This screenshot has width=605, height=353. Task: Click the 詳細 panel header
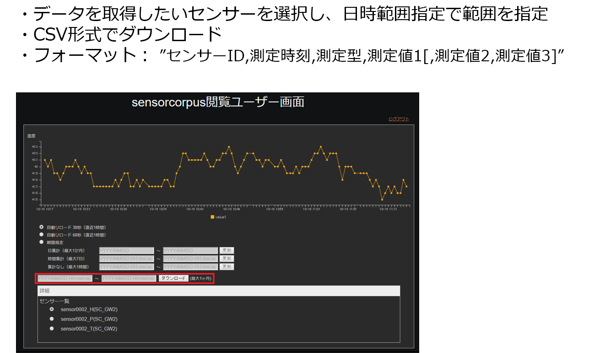(x=219, y=291)
